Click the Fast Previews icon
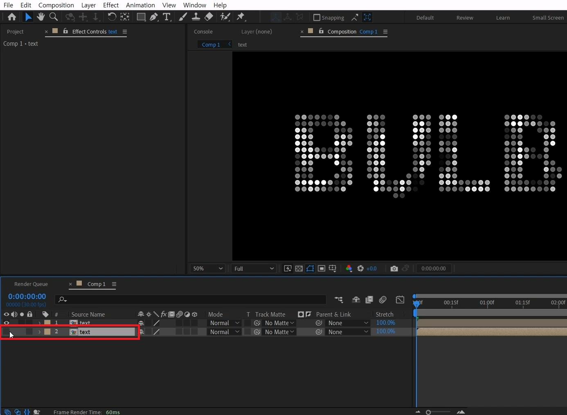Screen dimensions: 567x415 click(x=288, y=268)
